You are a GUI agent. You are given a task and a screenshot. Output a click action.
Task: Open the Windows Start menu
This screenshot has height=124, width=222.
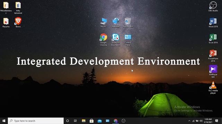[x=4, y=121]
